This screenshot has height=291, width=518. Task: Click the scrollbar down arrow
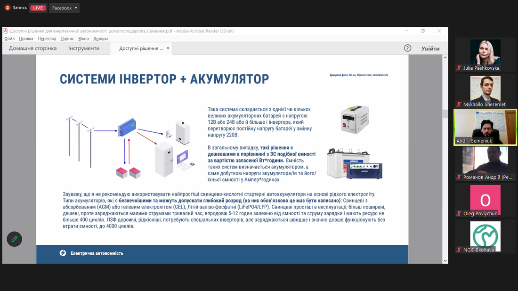pos(445,260)
